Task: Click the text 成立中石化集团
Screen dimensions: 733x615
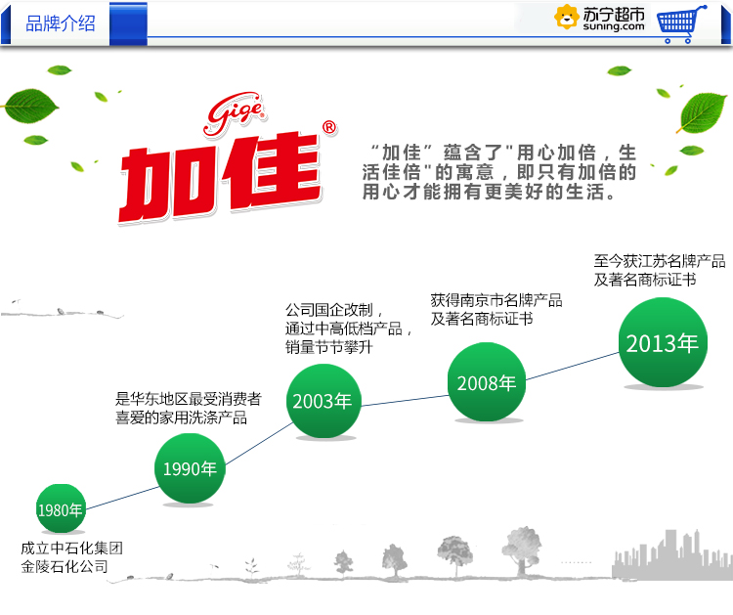Action: point(71,548)
